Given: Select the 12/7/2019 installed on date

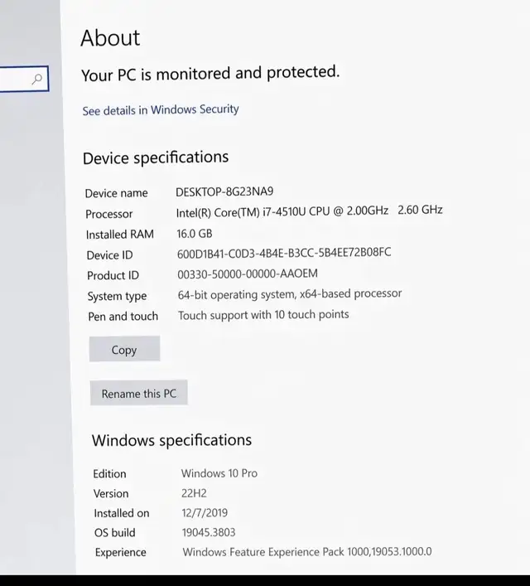Looking at the screenshot, I should coord(205,513).
